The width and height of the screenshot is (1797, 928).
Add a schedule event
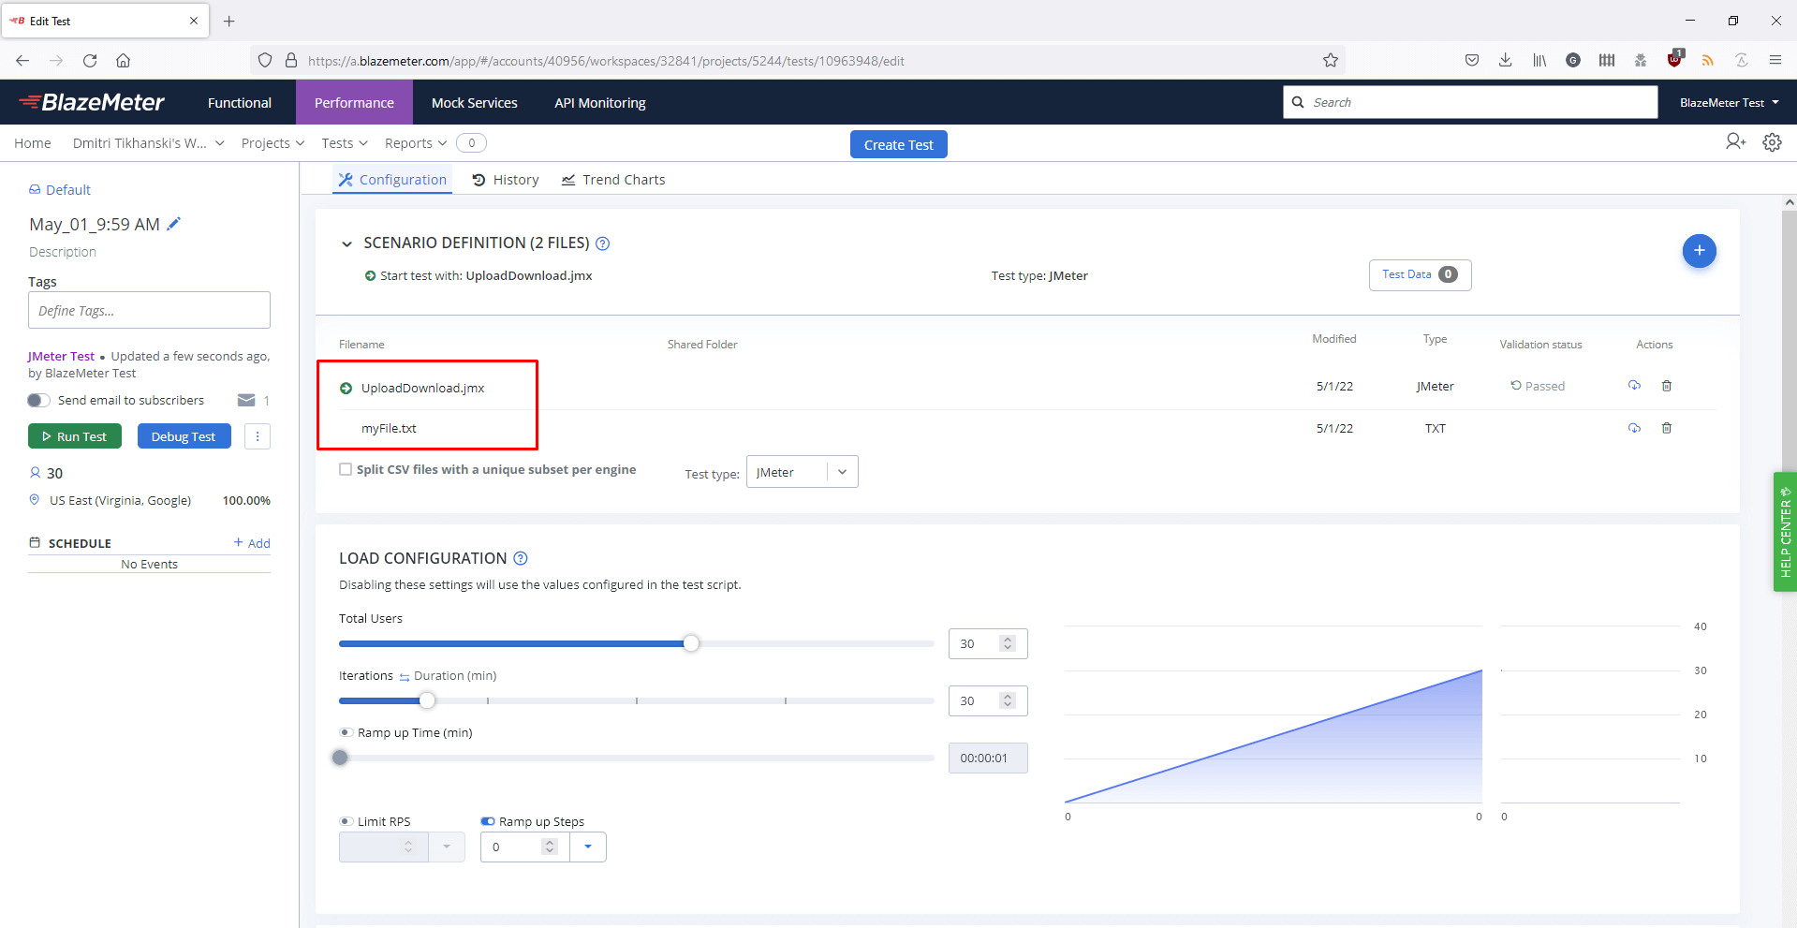point(252,543)
